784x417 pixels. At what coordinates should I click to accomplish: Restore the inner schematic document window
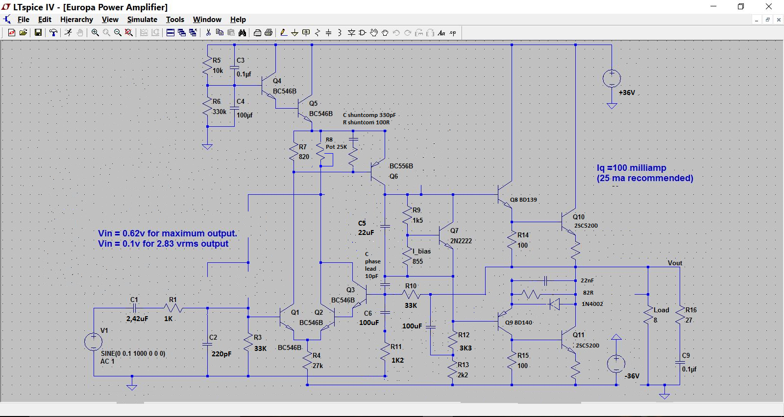[767, 20]
